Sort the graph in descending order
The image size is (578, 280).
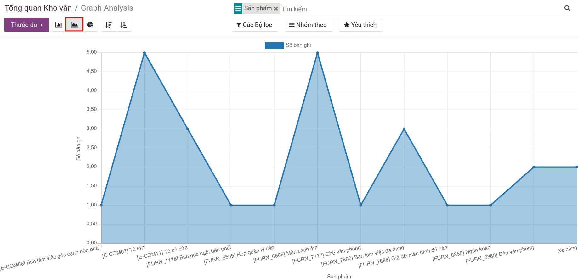point(109,25)
